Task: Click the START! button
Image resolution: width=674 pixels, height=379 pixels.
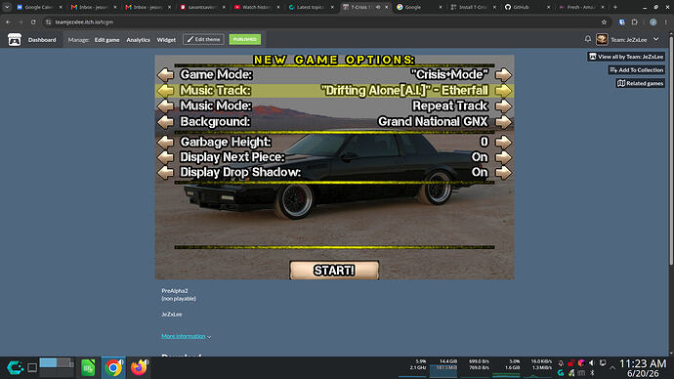Action: point(334,271)
